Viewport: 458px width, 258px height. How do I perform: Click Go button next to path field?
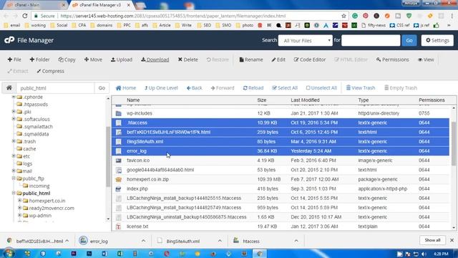click(x=102, y=87)
